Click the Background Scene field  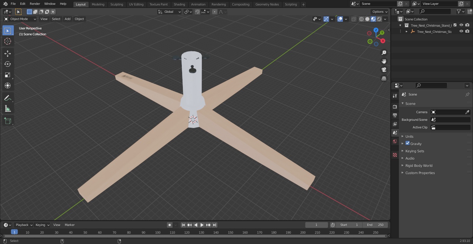coord(450,120)
